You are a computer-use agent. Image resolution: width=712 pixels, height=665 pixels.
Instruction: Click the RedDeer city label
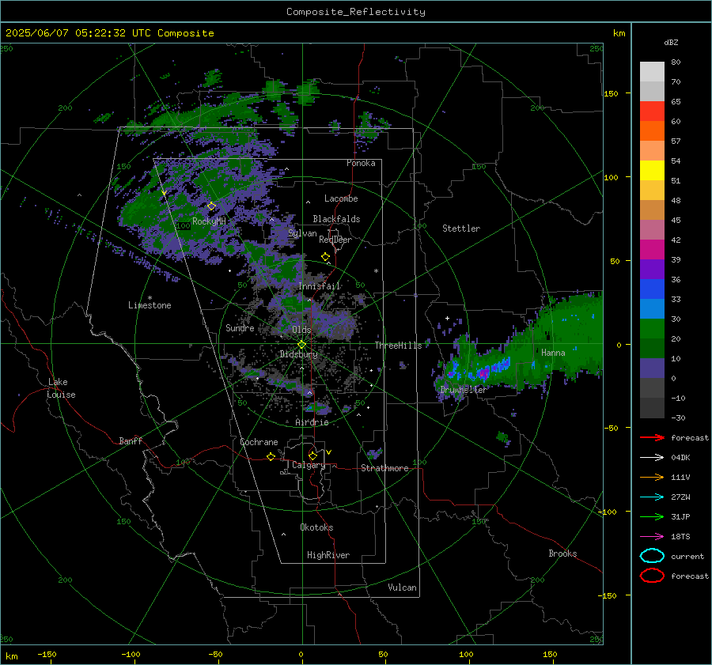tap(335, 240)
